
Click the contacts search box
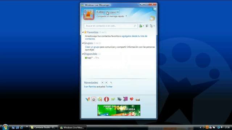111,26
